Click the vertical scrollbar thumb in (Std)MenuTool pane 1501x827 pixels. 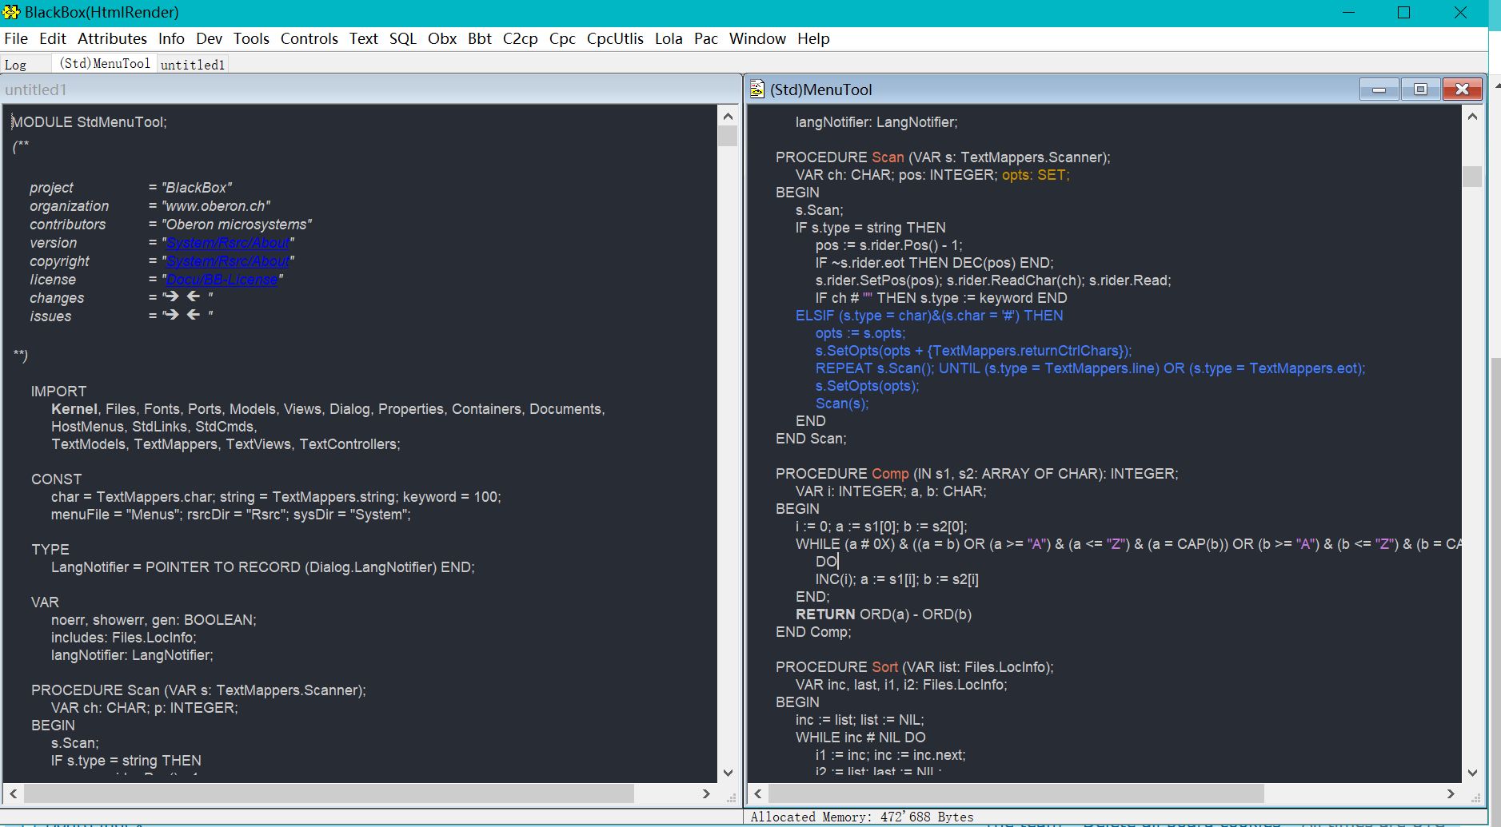pos(1472,176)
